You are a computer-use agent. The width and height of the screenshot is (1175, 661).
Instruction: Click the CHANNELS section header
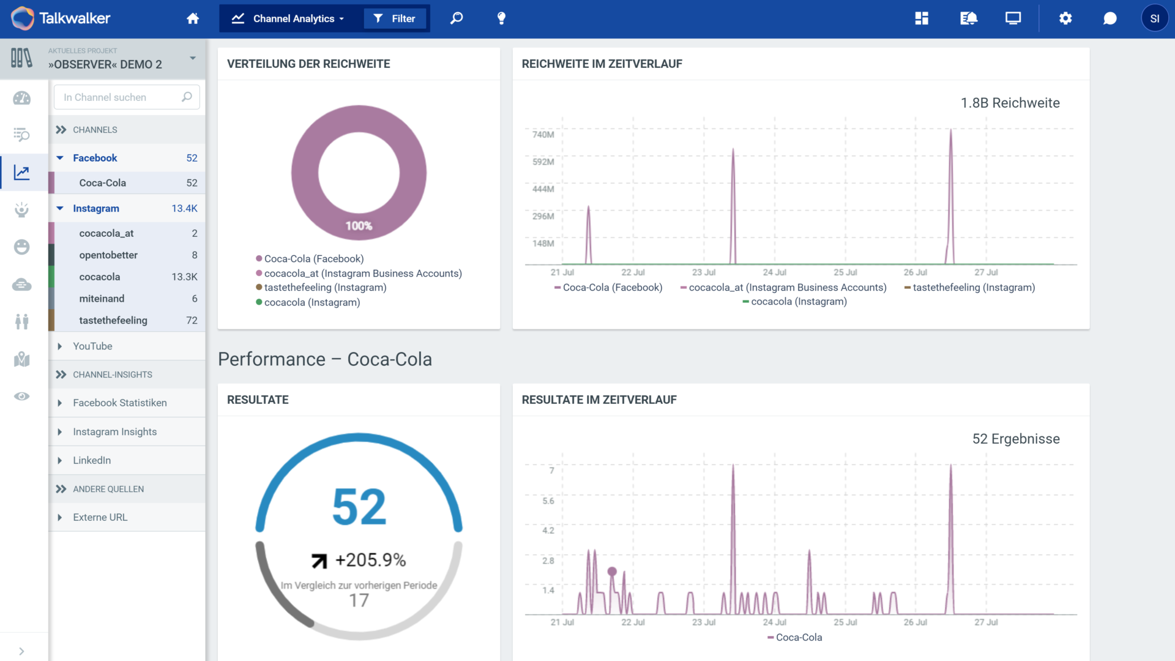(x=127, y=130)
